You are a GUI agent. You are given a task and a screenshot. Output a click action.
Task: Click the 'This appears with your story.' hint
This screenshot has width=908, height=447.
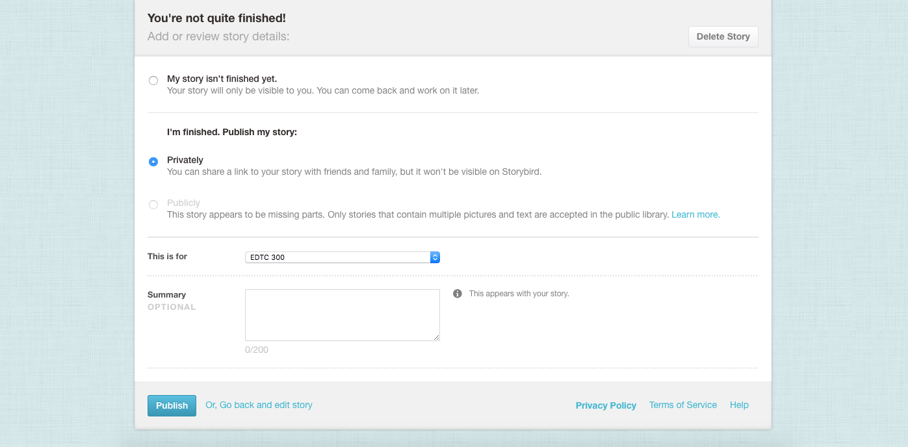pyautogui.click(x=519, y=294)
